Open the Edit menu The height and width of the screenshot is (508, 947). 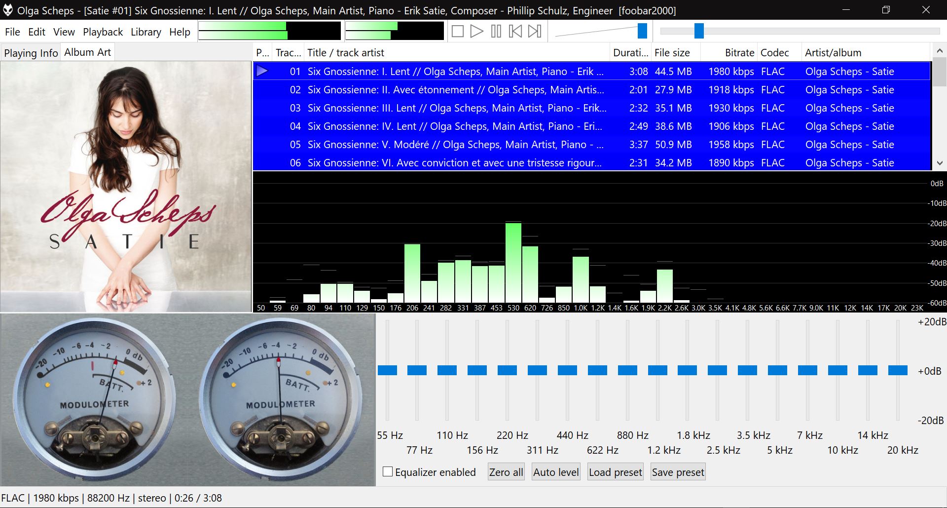coord(36,32)
